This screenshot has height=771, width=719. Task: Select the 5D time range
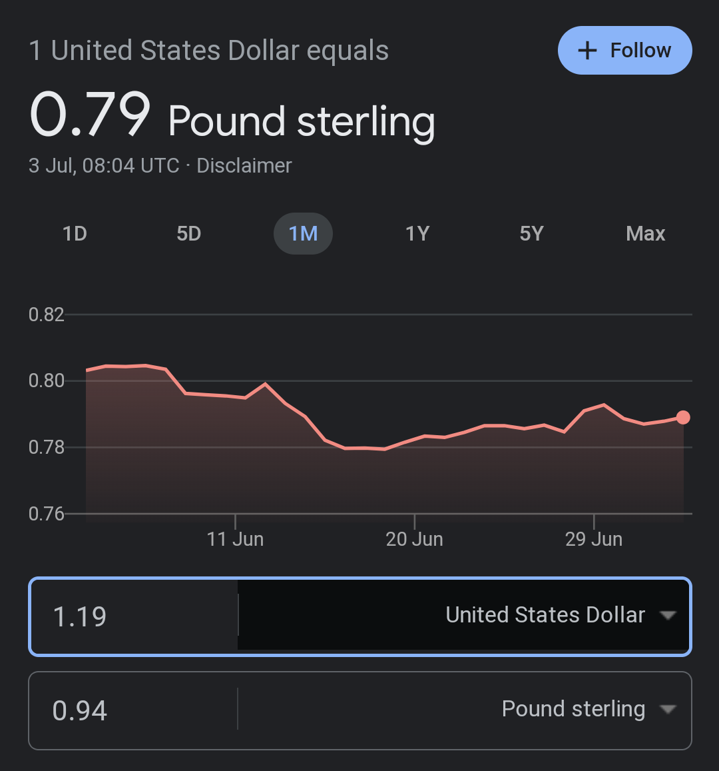[x=188, y=233]
